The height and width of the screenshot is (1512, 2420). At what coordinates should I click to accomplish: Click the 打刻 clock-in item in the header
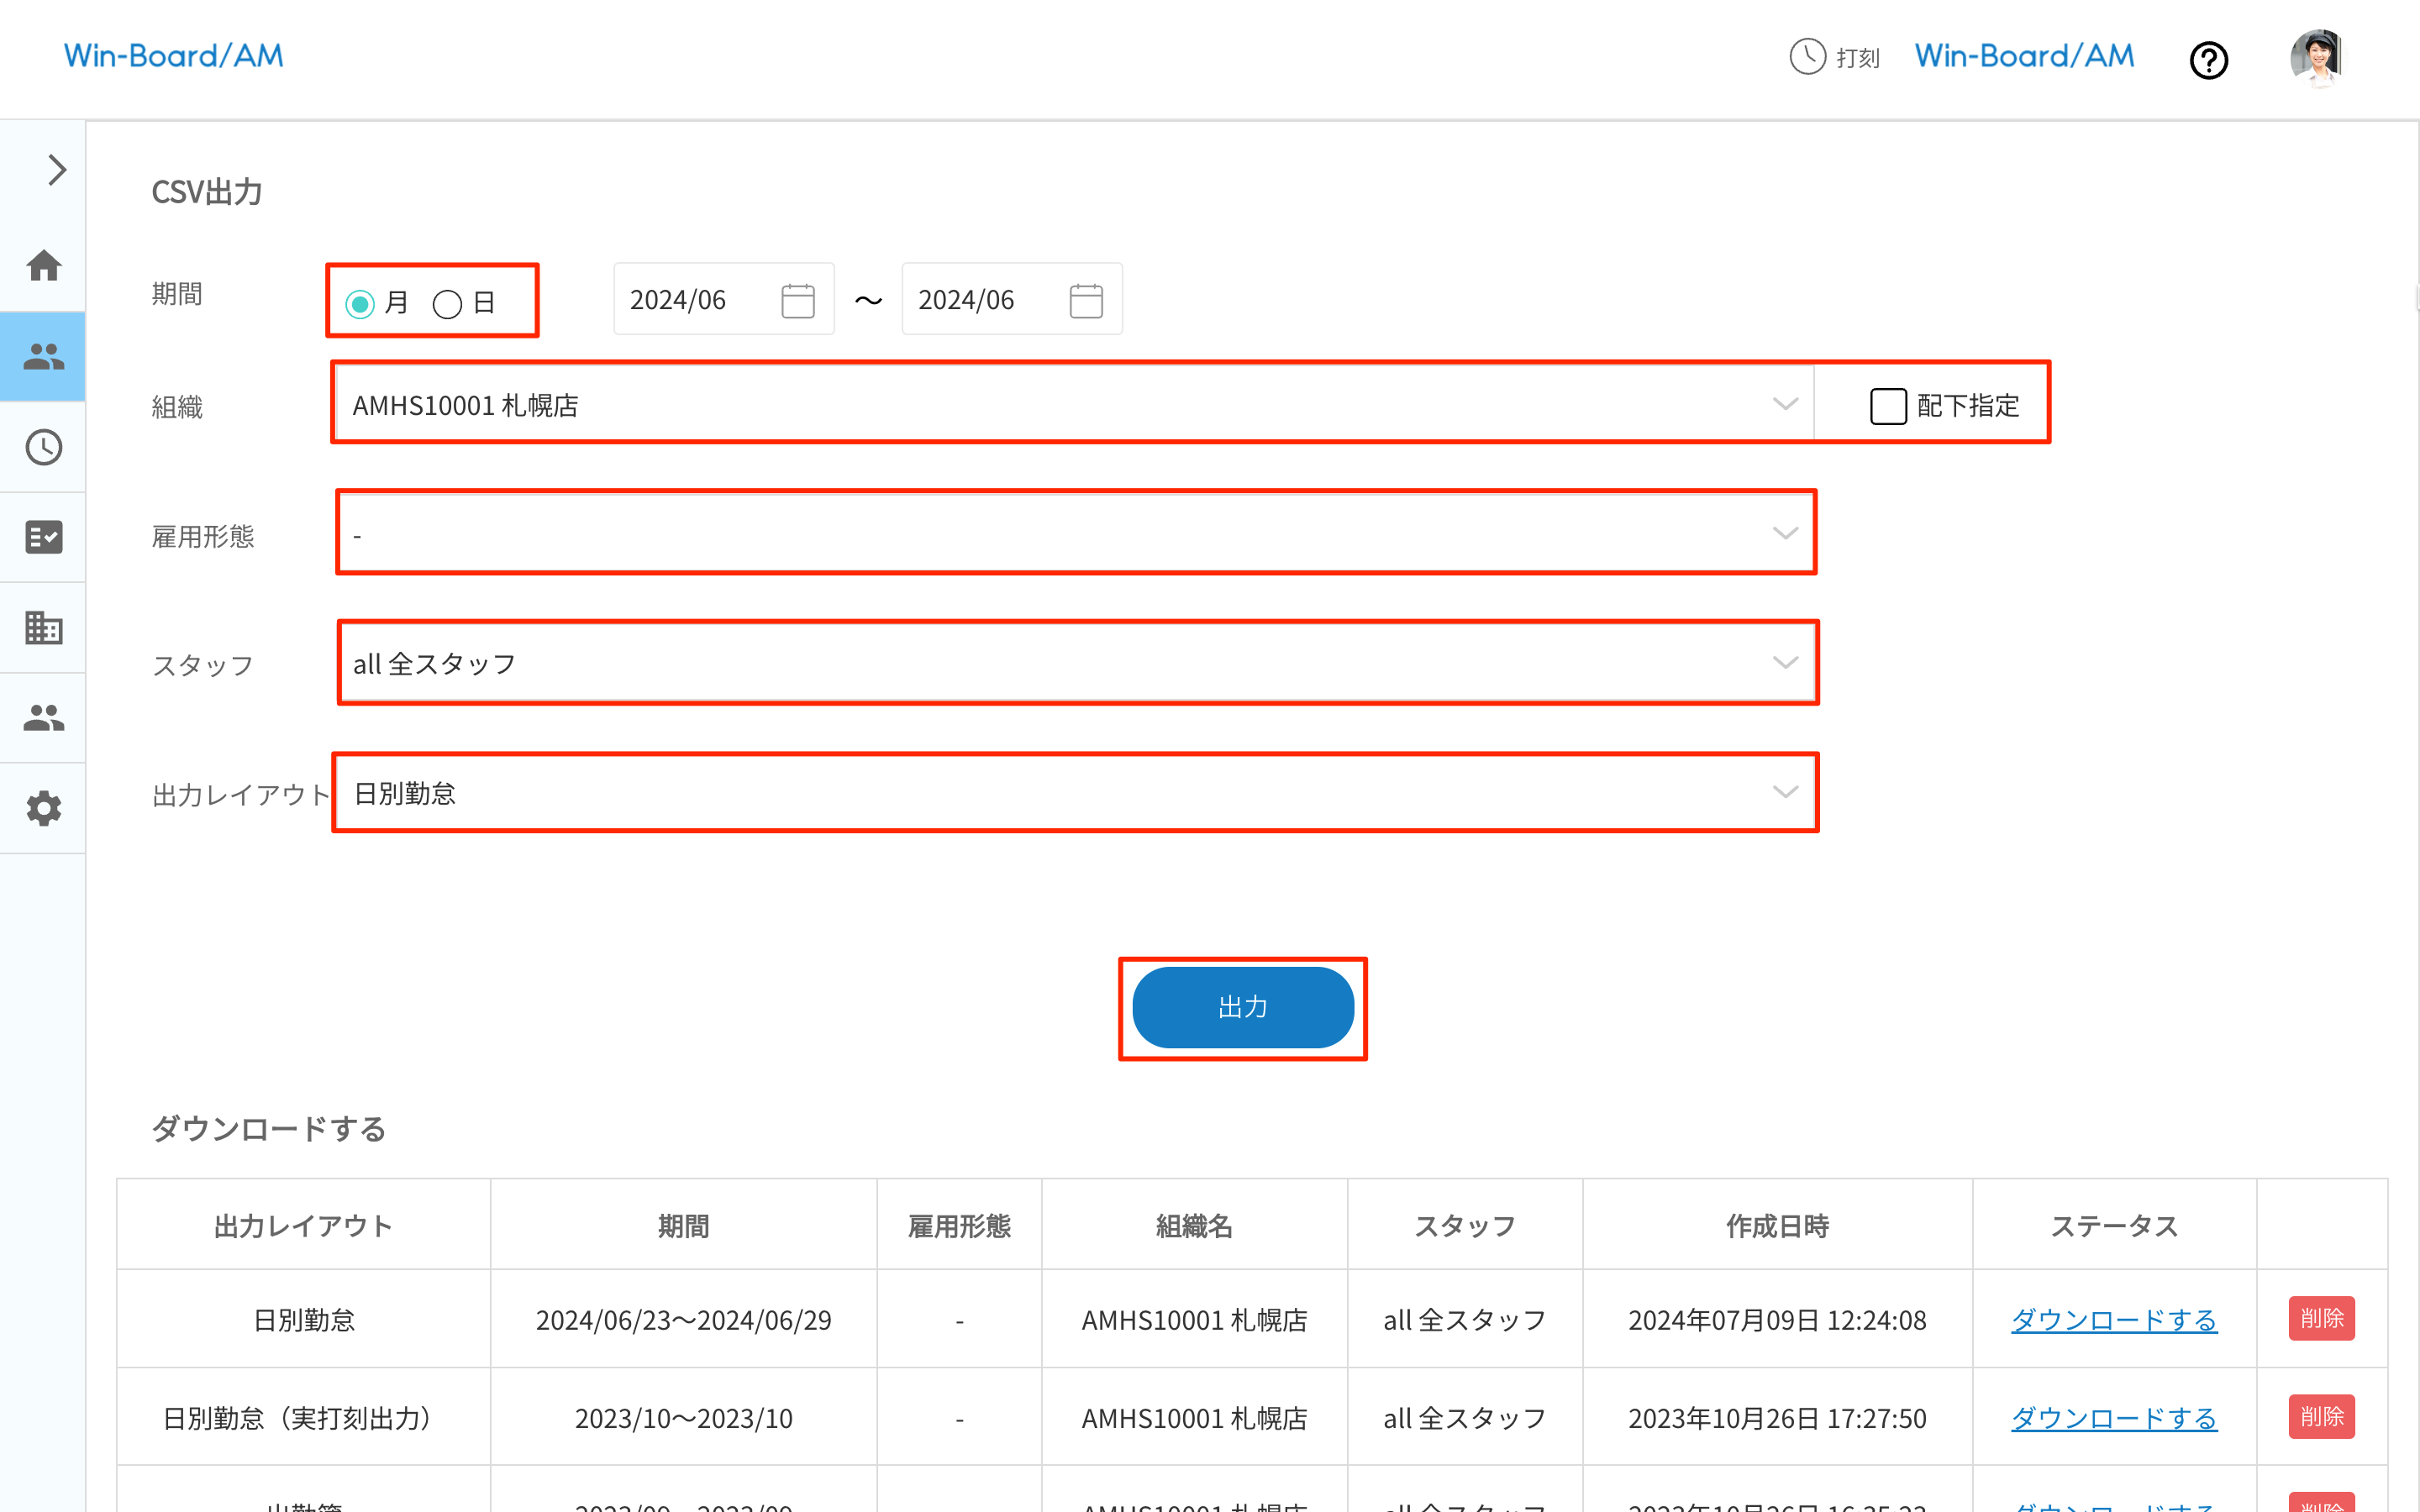click(x=1835, y=57)
